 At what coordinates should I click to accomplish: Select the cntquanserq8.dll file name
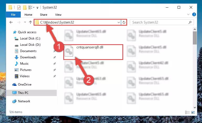click(90, 47)
